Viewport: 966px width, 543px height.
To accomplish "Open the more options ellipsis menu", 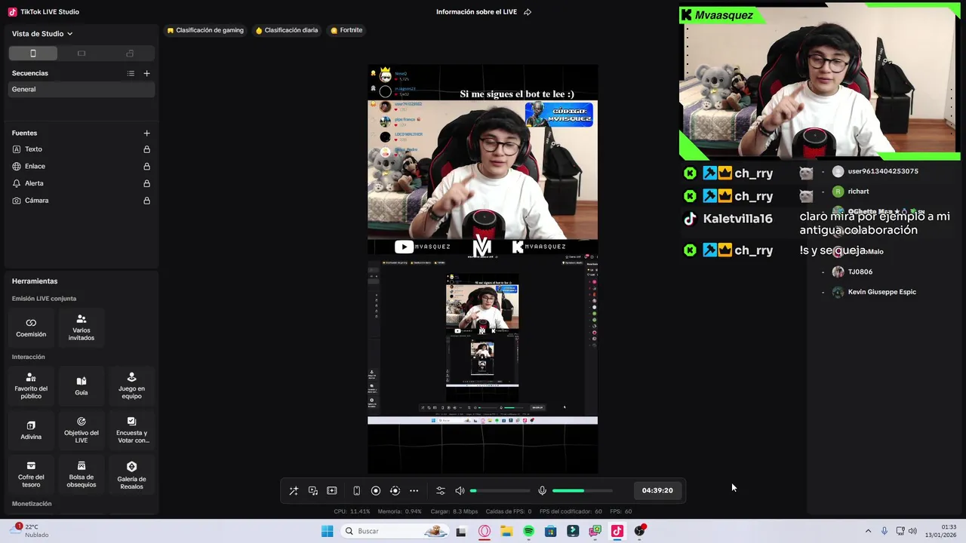I will [x=414, y=490].
